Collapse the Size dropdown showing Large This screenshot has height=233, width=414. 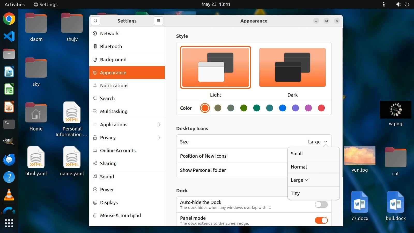click(318, 142)
